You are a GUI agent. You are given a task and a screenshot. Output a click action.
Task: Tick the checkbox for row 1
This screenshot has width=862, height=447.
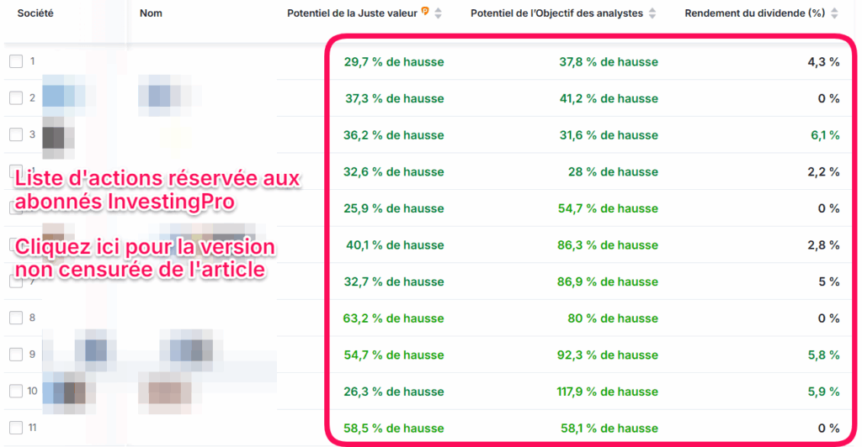click(16, 61)
